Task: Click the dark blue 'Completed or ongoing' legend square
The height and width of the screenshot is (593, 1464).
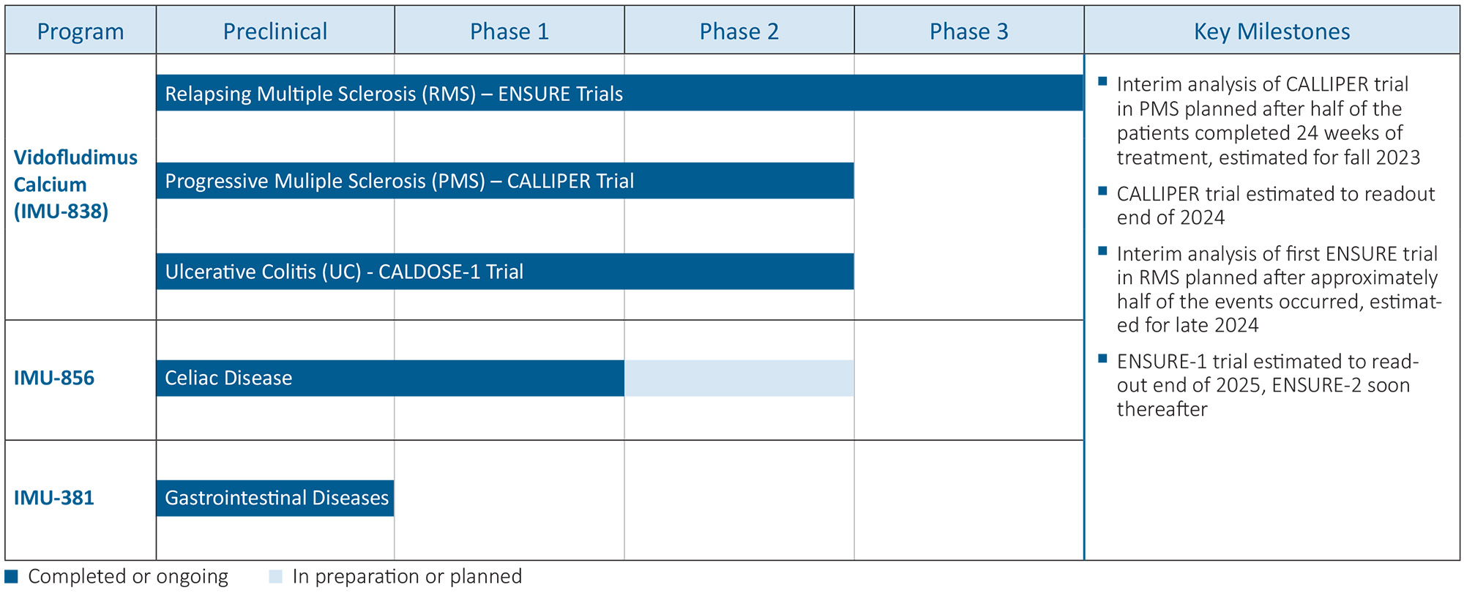Action: tap(11, 576)
